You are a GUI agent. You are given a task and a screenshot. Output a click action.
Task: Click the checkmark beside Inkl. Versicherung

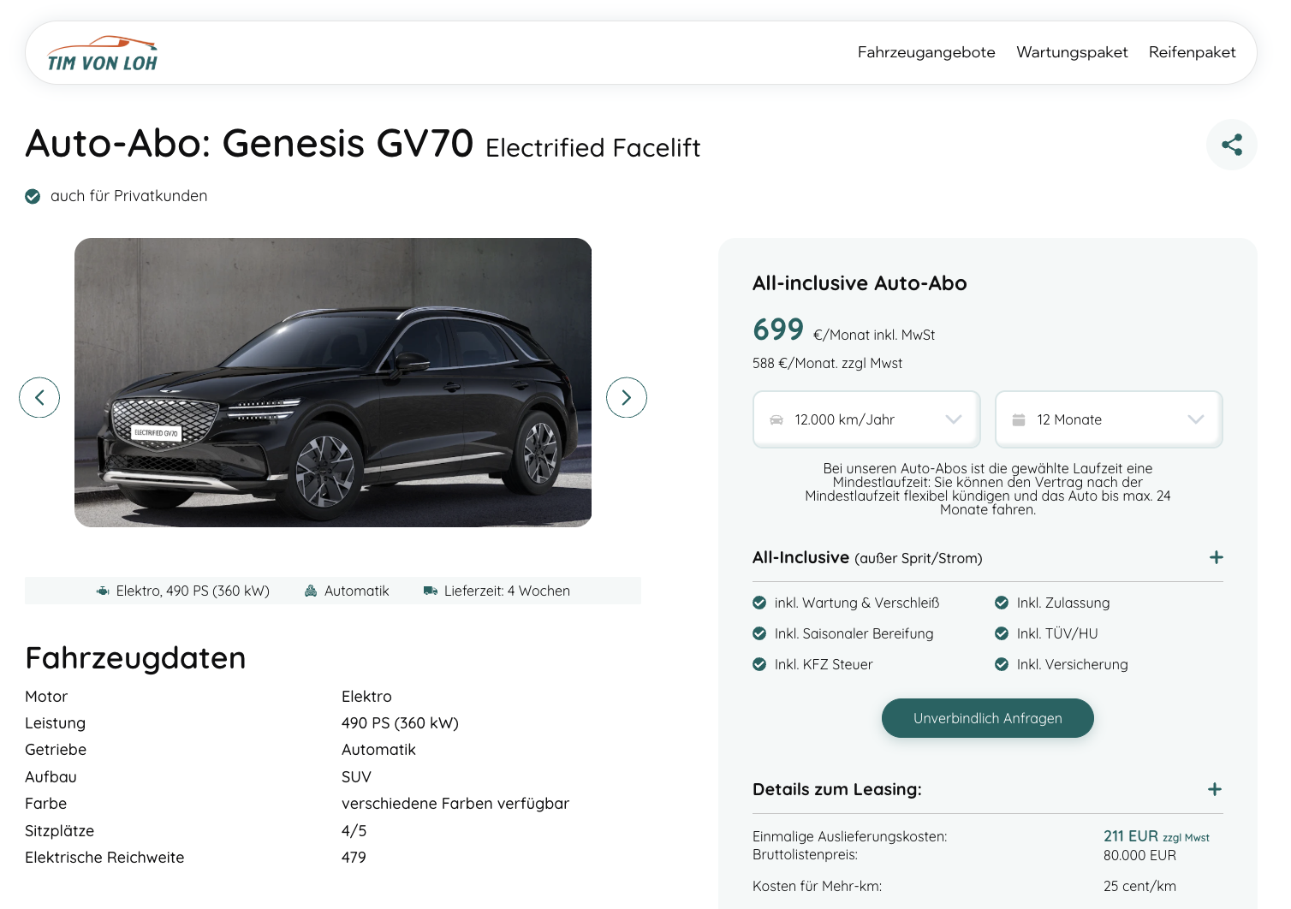click(1001, 664)
